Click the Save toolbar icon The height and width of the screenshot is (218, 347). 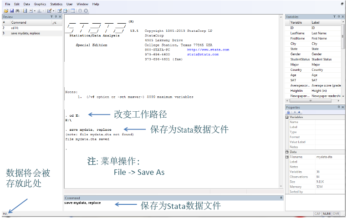(12, 10)
